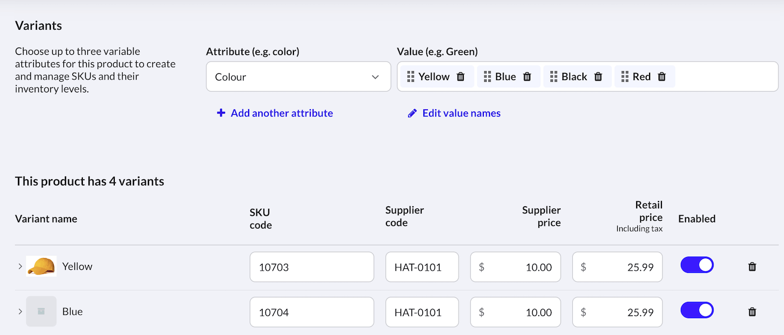Edit Blue variant supplier price 10.00
Image resolution: width=784 pixels, height=335 pixels.
(516, 312)
